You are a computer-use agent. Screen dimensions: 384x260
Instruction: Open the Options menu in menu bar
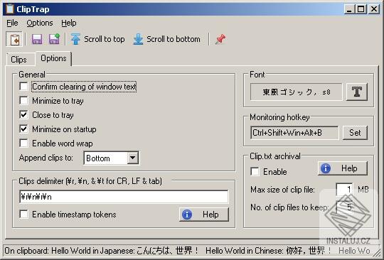[x=40, y=23]
